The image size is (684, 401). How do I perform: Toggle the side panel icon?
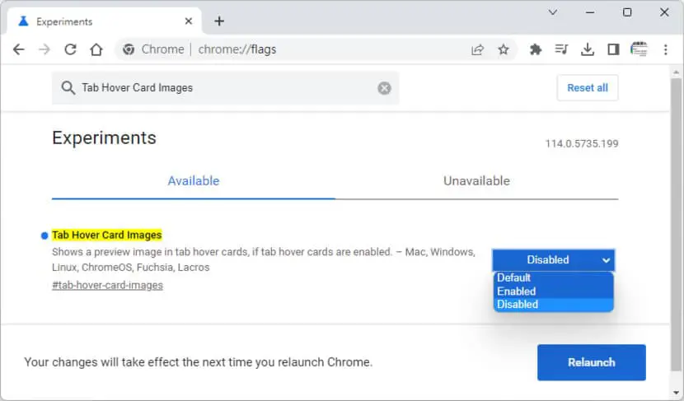[613, 49]
